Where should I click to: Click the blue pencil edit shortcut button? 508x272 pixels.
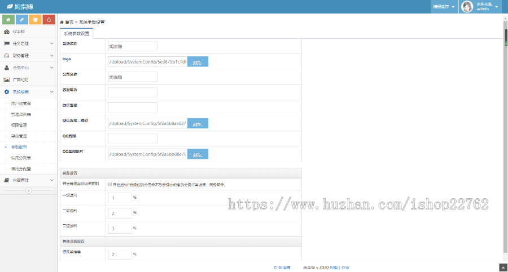22,20
